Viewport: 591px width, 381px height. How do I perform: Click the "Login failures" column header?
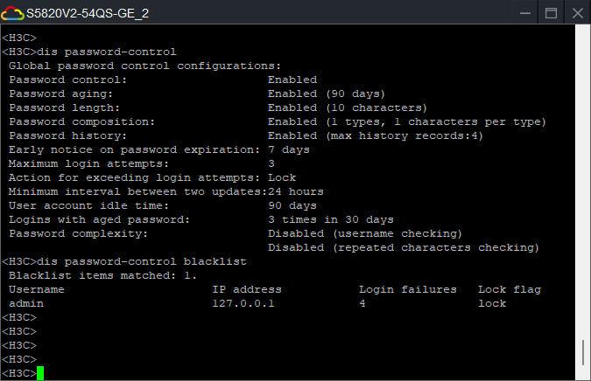pos(408,289)
